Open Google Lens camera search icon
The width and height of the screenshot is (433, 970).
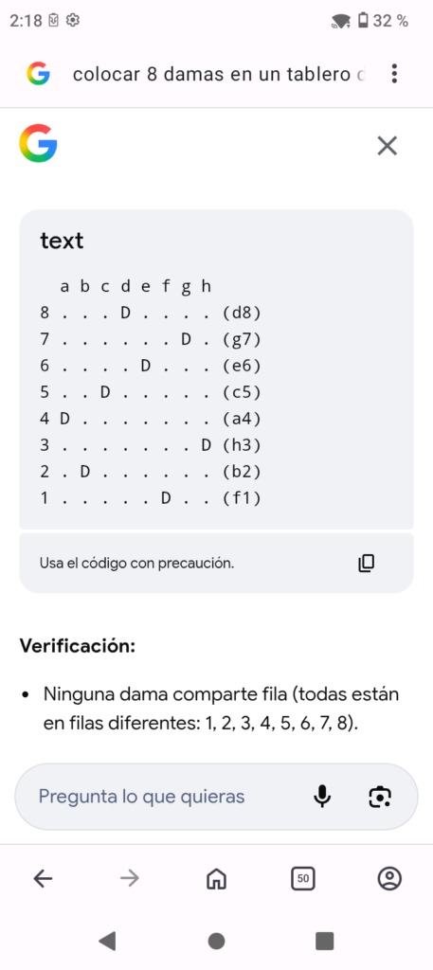[379, 796]
